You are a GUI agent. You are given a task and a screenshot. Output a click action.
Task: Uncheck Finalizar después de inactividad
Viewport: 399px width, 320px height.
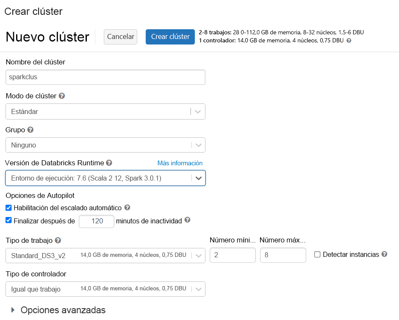[8, 221]
